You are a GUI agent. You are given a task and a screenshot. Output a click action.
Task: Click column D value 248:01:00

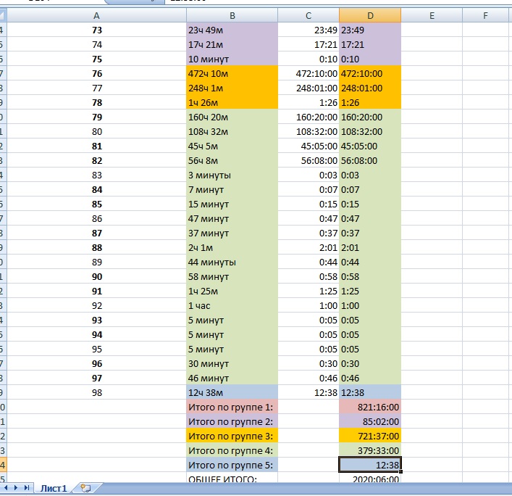tap(370, 88)
